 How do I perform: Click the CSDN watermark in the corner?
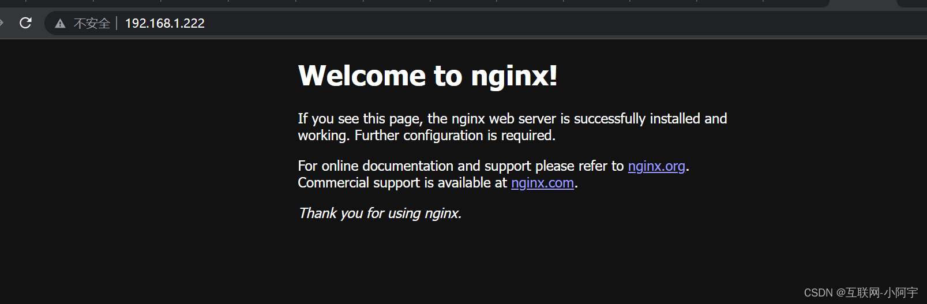tap(861, 293)
